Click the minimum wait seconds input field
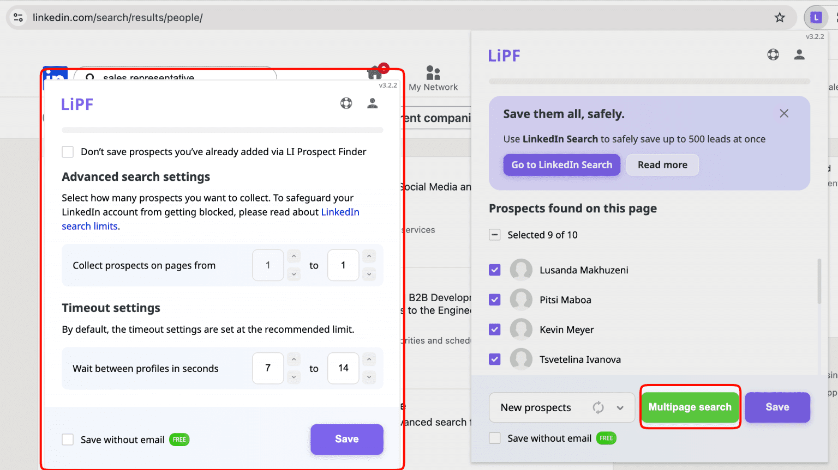Image resolution: width=838 pixels, height=470 pixels. point(268,368)
